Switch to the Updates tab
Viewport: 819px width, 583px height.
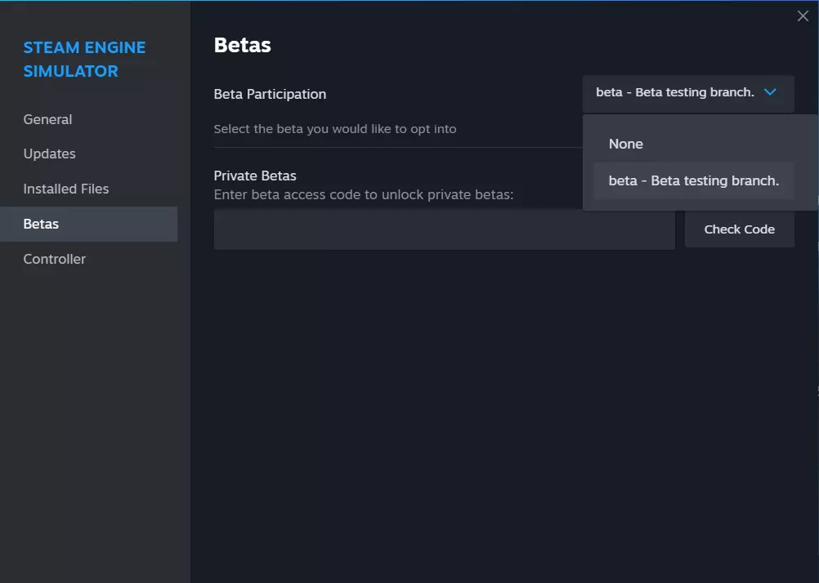[49, 154]
